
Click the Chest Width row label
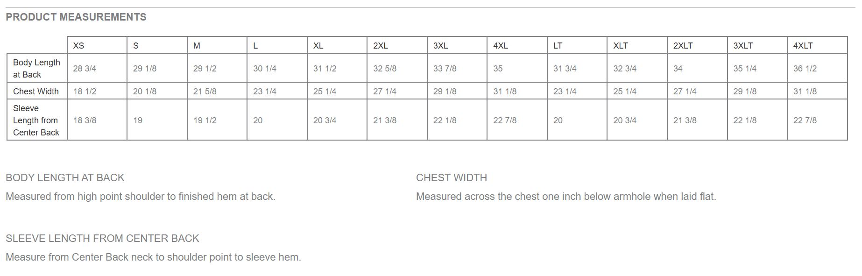(37, 91)
